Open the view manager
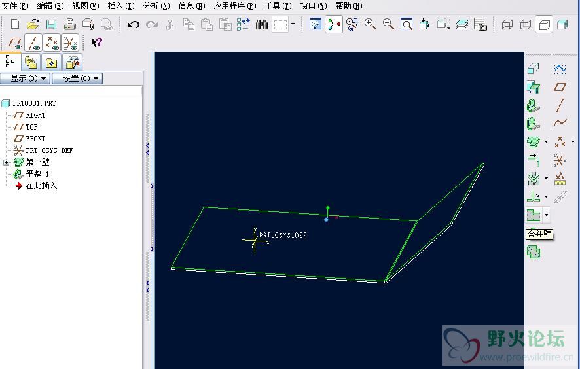The image size is (580, 369). click(480, 24)
